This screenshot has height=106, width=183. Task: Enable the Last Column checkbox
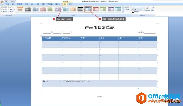9,9
